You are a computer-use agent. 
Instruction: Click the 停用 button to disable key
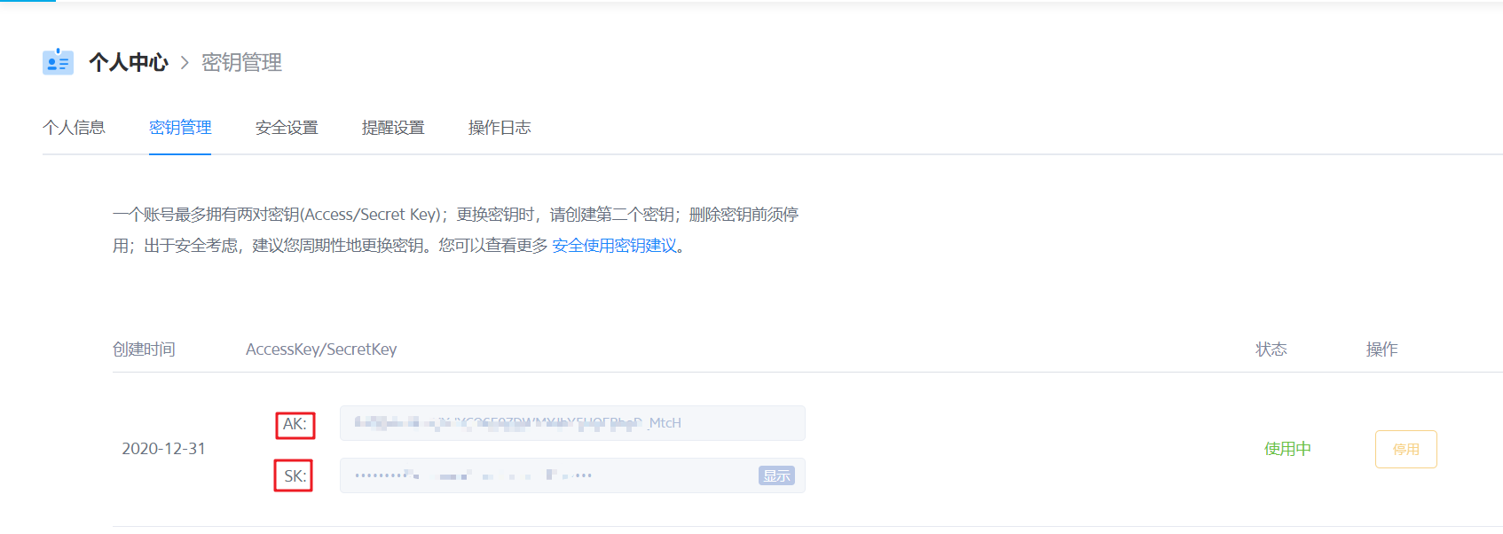point(1405,449)
